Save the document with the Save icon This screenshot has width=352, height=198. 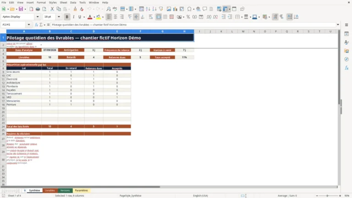[x=21, y=9]
